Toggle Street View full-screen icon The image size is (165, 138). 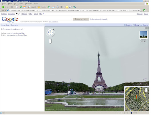[145, 28]
